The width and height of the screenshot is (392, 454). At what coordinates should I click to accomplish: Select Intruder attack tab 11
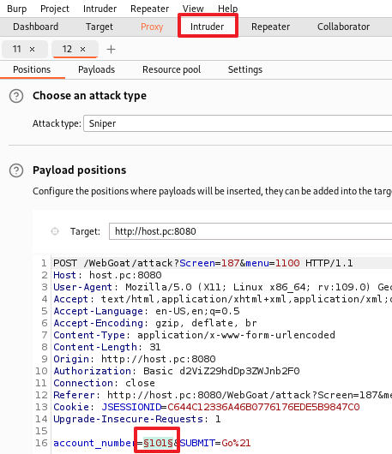(17, 49)
